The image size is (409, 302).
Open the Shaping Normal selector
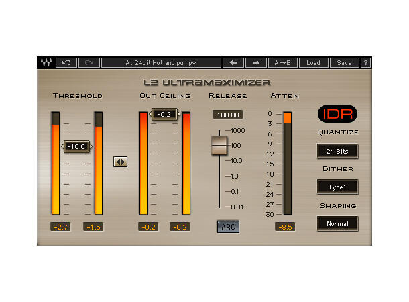pyautogui.click(x=337, y=223)
